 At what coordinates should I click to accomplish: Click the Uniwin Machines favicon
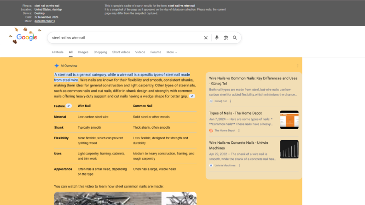tap(211, 165)
